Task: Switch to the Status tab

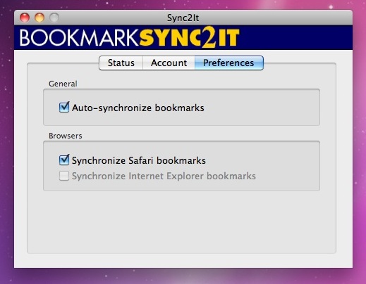Action: point(121,63)
